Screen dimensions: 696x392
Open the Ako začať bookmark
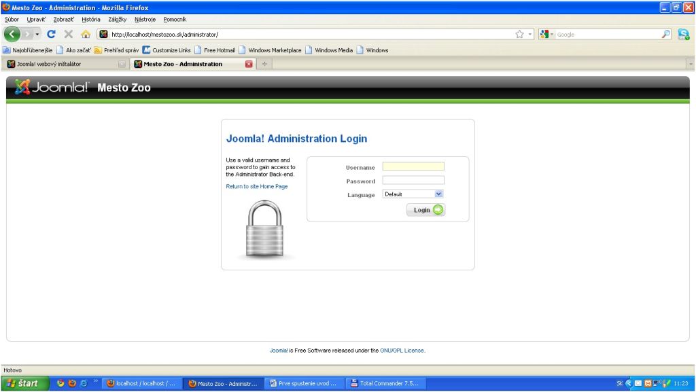point(73,50)
